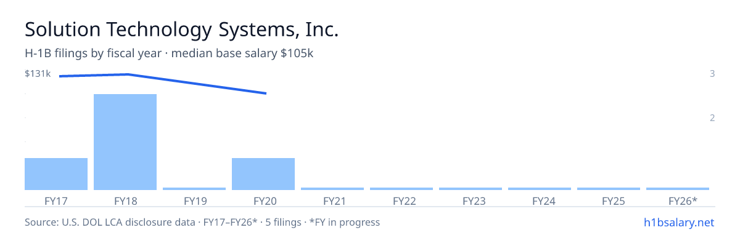Click the thin FY19 bar

point(194,188)
